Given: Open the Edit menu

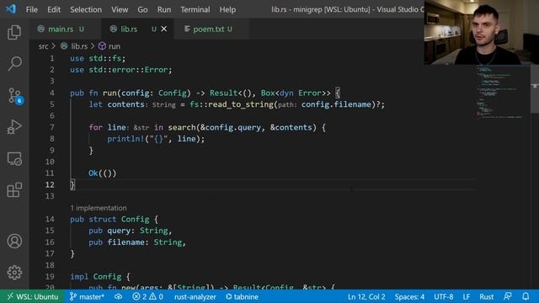Looking at the screenshot, I should [x=54, y=9].
